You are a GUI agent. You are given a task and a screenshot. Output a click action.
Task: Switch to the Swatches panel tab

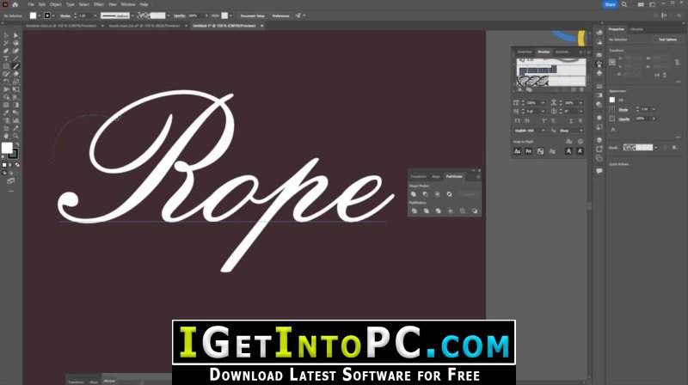[x=525, y=52]
